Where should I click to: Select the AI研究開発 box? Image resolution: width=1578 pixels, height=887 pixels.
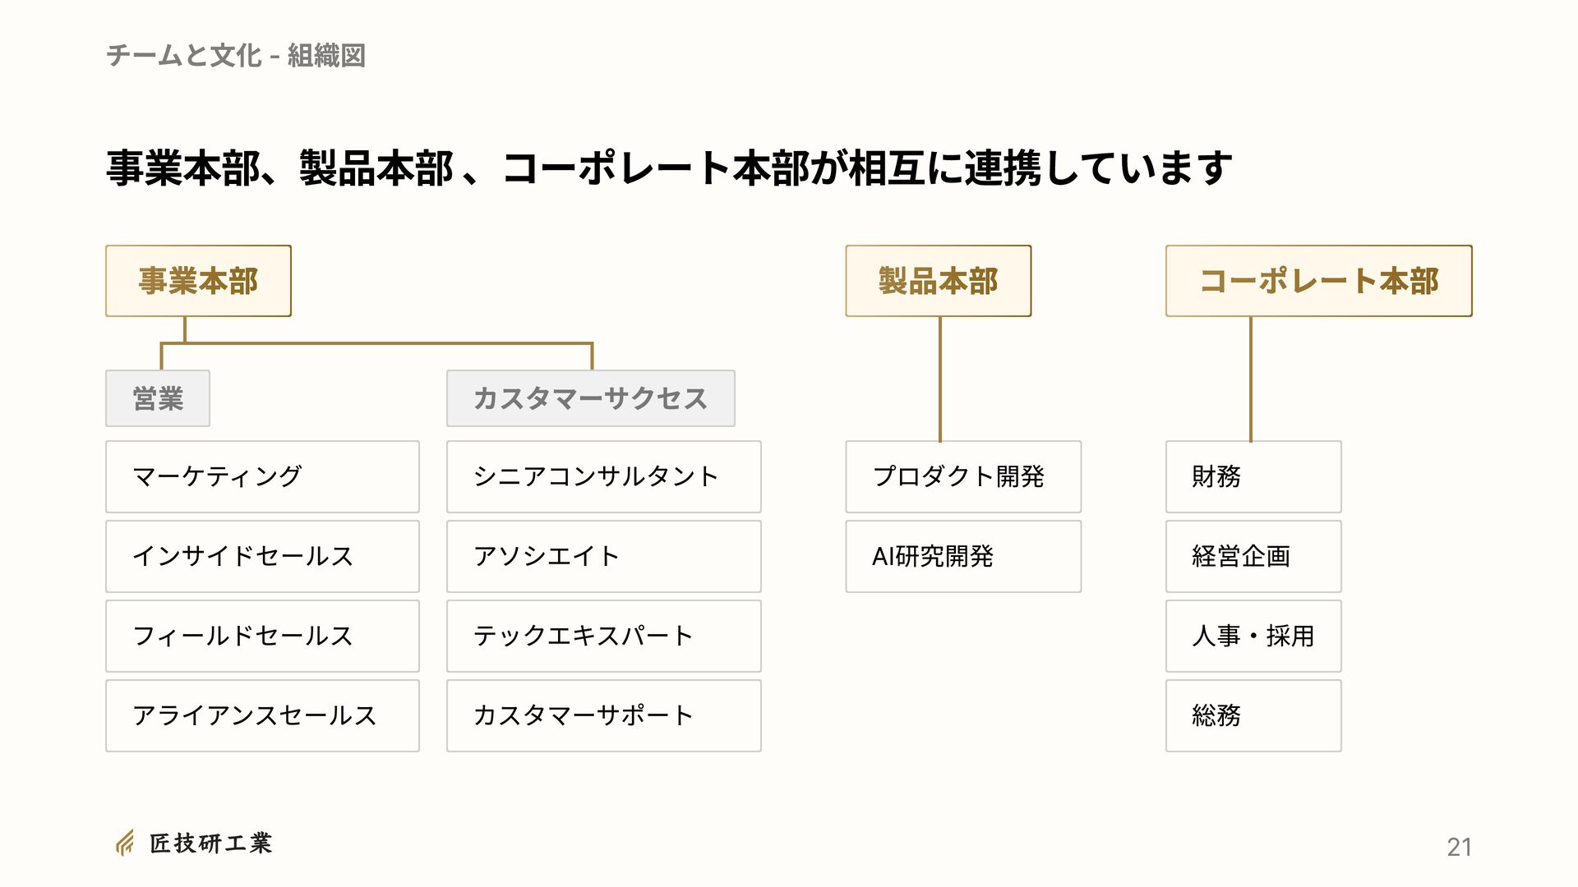pyautogui.click(x=963, y=557)
